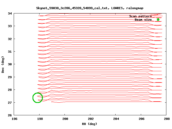Click the small green beam size legend marker
Image resolution: width=172 pixels, height=129 pixels.
click(x=158, y=20)
